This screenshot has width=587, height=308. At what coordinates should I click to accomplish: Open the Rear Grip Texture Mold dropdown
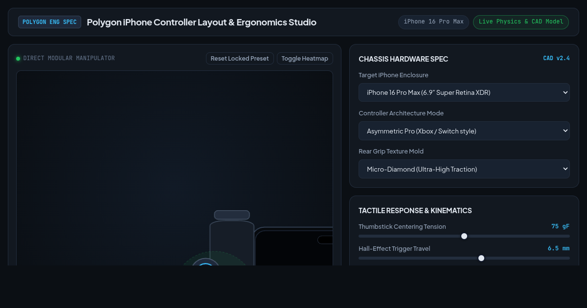(464, 169)
